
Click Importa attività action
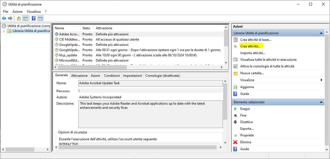252,53
